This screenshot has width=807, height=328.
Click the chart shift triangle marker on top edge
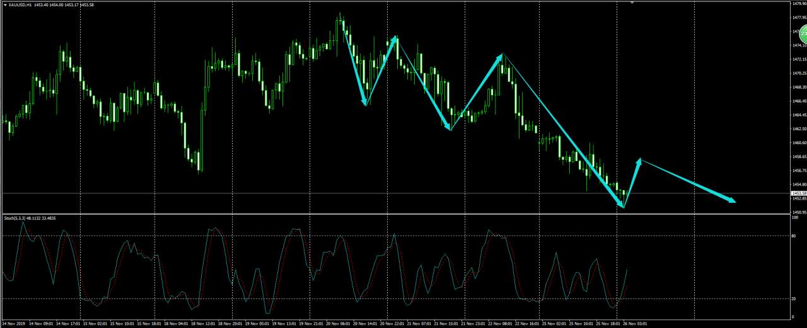632,3
